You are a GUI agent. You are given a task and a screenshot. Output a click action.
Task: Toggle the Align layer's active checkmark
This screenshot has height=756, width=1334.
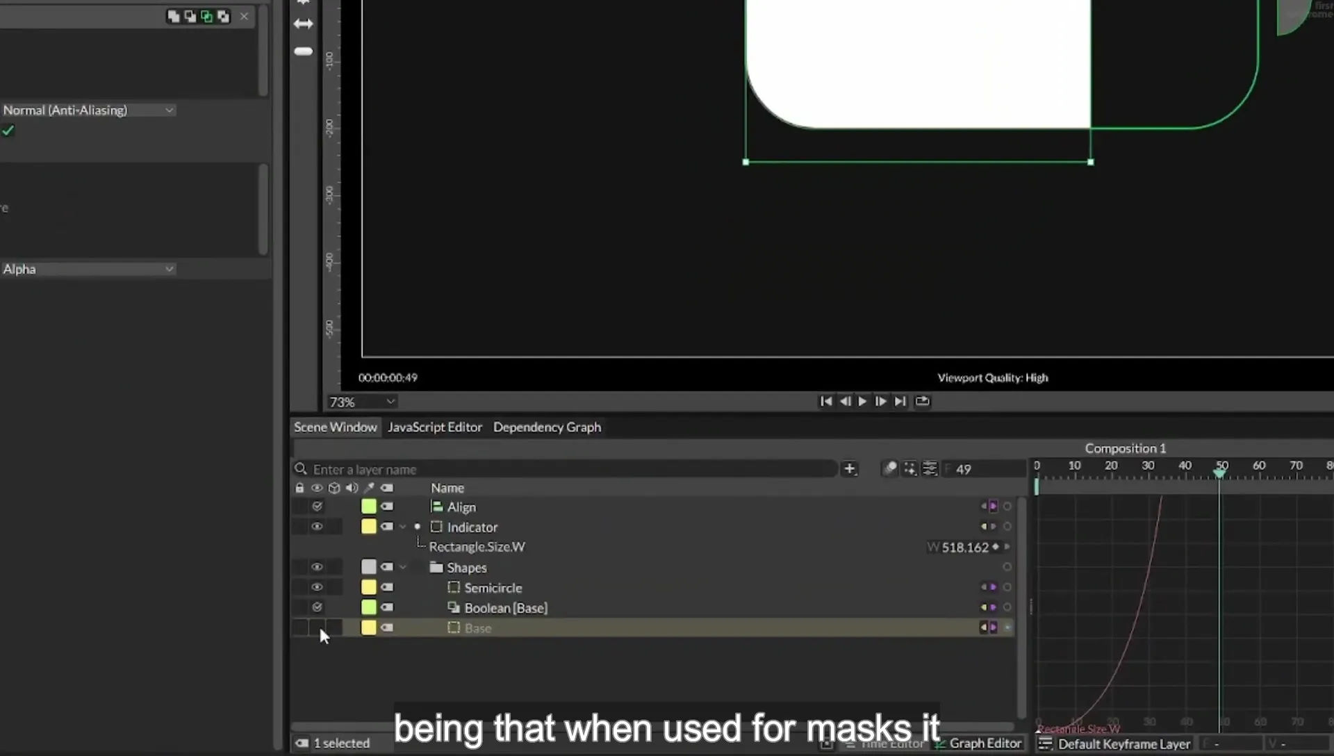pyautogui.click(x=317, y=507)
